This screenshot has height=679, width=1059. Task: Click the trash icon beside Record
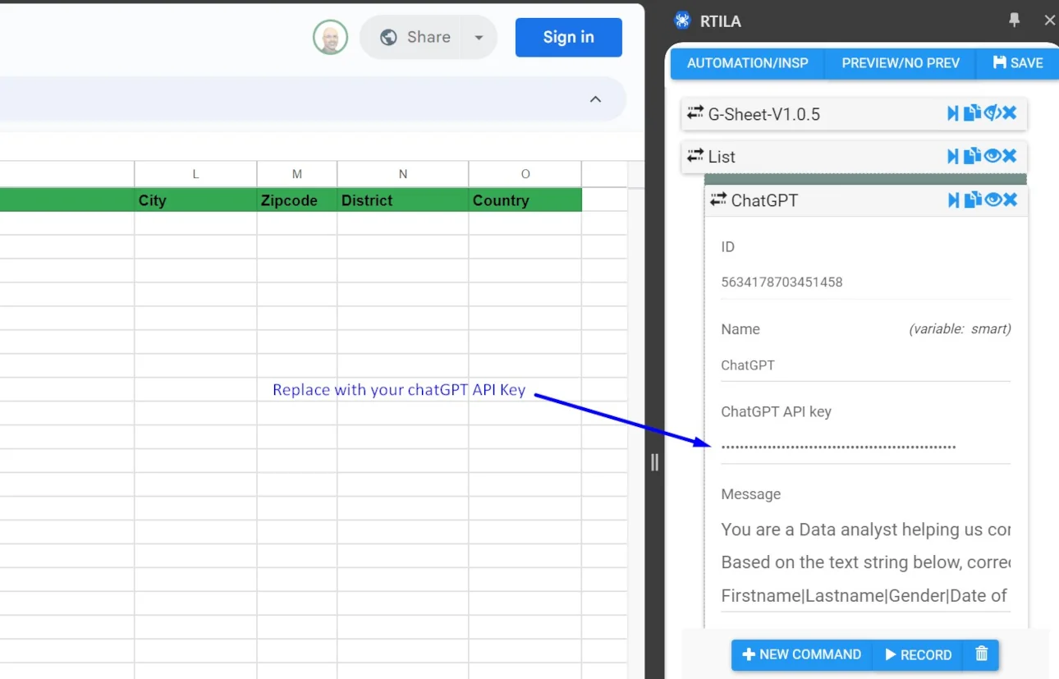[981, 654]
